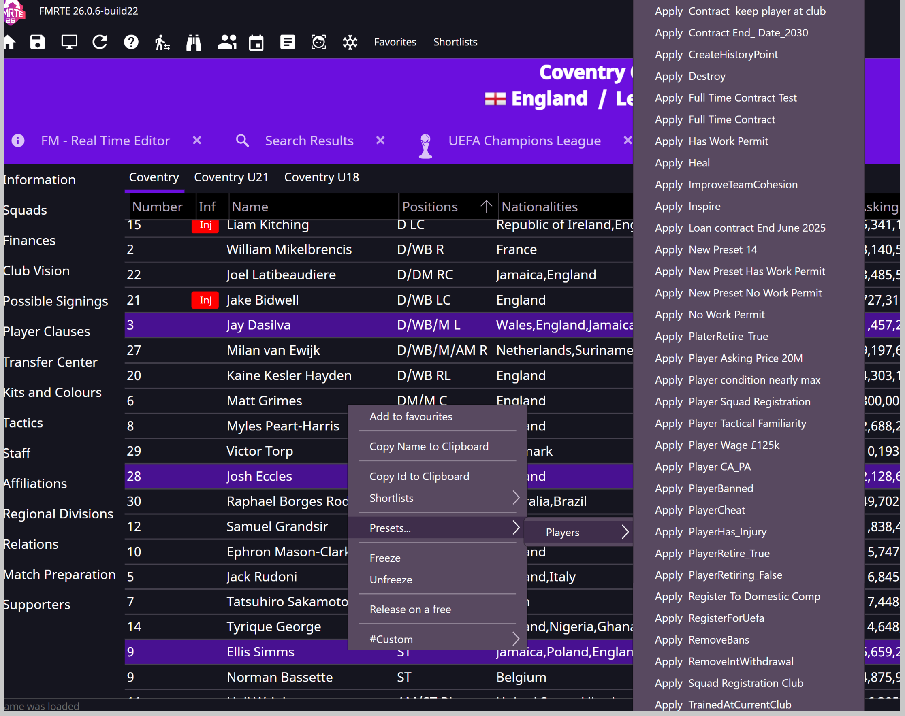Viewport: 905px width, 716px height.
Task: Click the save floppy disk icon
Action: 37,42
